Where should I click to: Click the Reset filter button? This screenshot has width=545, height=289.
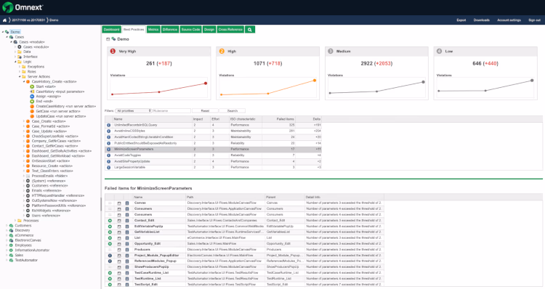[205, 111]
